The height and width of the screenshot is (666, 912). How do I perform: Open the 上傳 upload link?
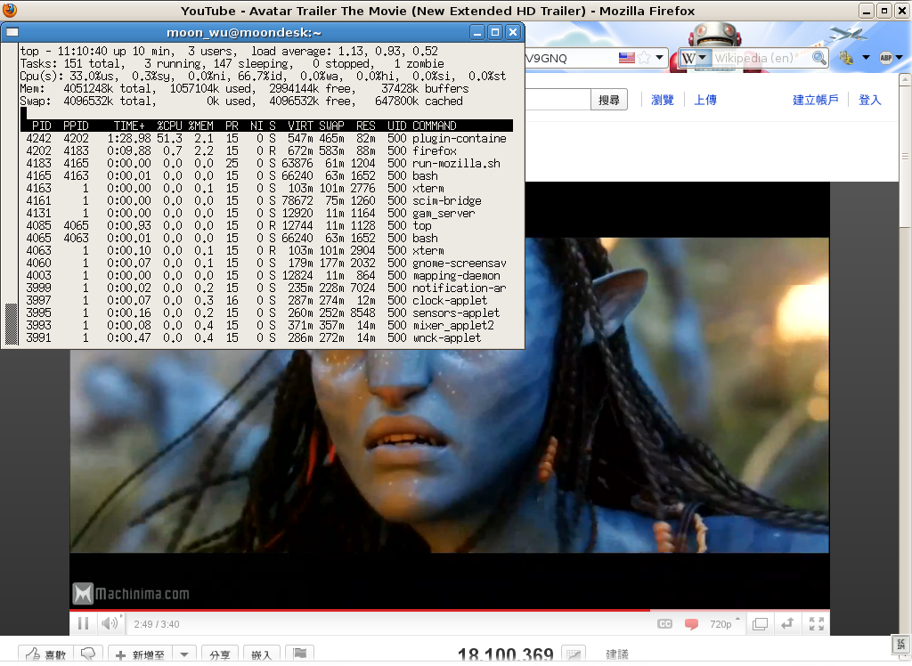click(x=705, y=100)
